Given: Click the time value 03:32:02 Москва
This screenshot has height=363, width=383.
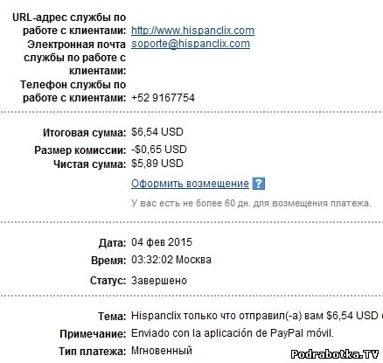Looking at the screenshot, I should click(171, 260).
